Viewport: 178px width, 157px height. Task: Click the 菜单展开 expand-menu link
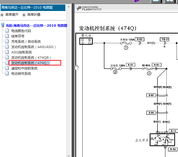[x=12, y=15]
